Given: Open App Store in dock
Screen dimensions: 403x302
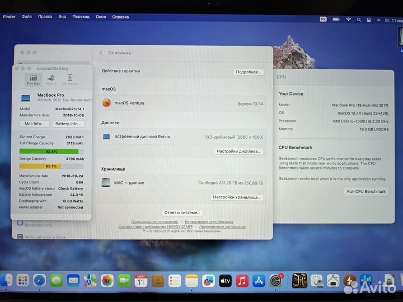Looking at the screenshot, I should [259, 281].
